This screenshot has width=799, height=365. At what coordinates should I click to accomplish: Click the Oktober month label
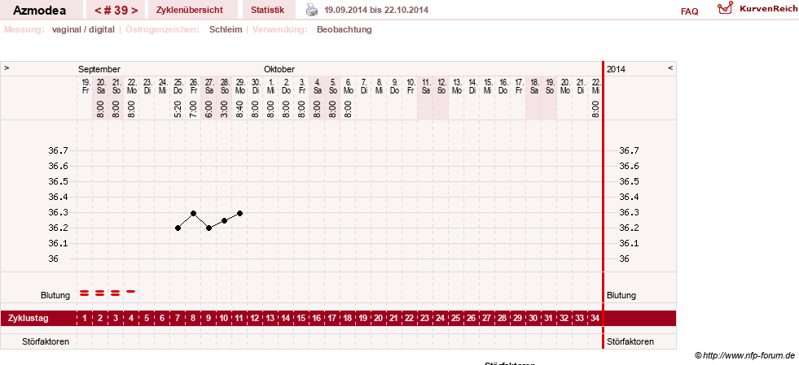coord(279,69)
